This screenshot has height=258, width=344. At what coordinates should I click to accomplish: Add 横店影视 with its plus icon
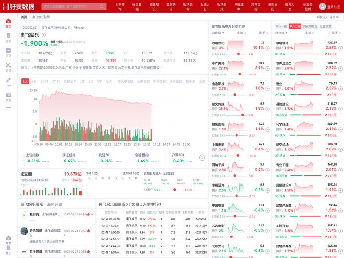pyautogui.click(x=268, y=129)
